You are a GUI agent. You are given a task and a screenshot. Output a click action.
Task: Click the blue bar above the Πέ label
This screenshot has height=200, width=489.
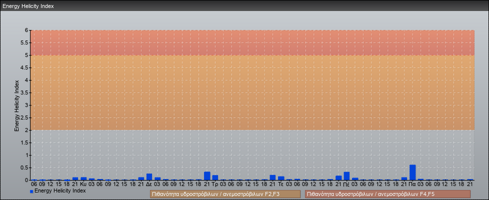pyautogui.click(x=347, y=176)
